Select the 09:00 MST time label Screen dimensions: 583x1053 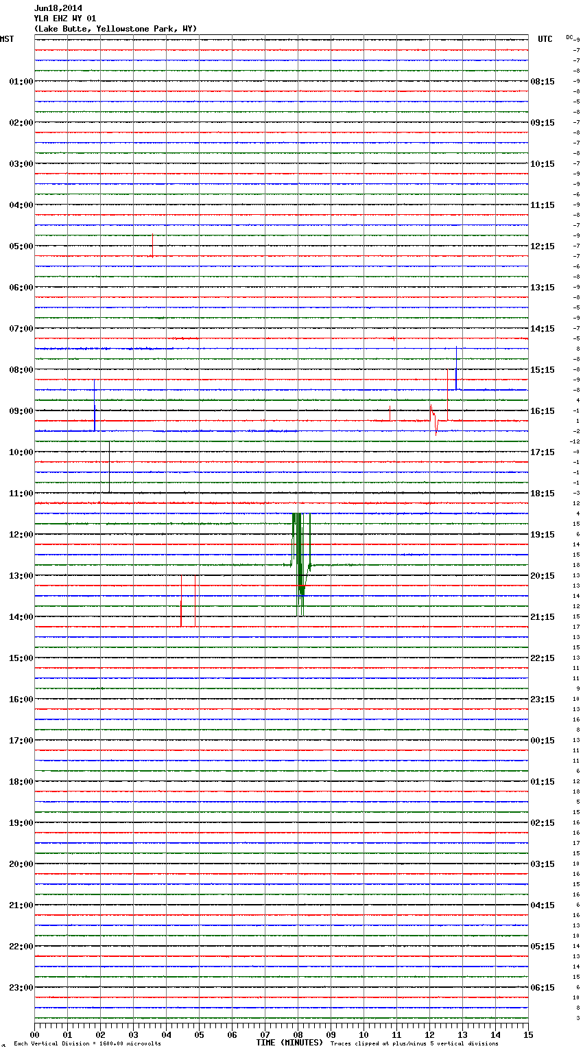point(21,411)
